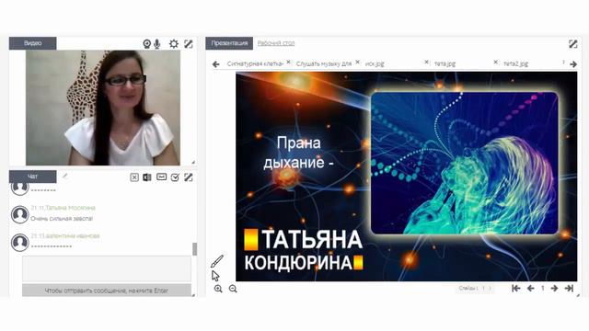Click resize grip of Video panel corner

coord(193,162)
